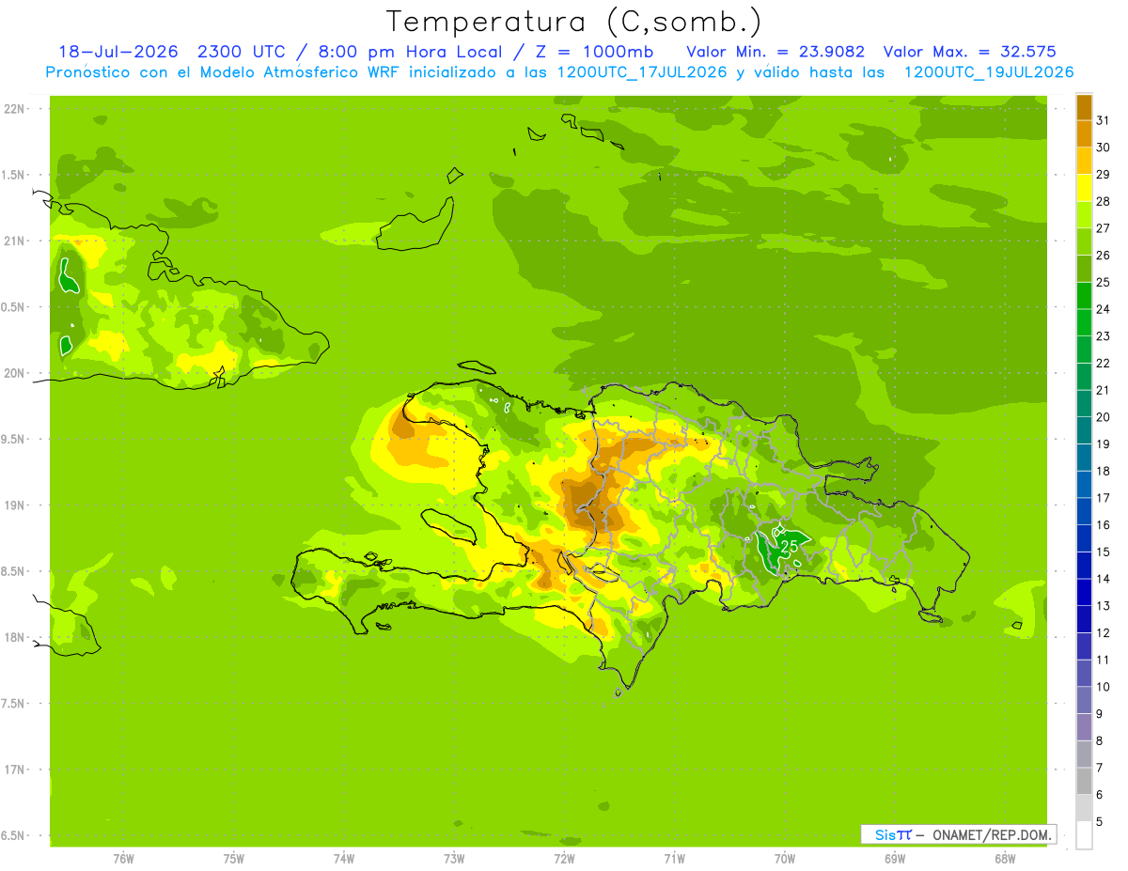Click the longitude axis label "75W"
Image resolution: width=1128 pixels, height=871 pixels.
tap(234, 858)
